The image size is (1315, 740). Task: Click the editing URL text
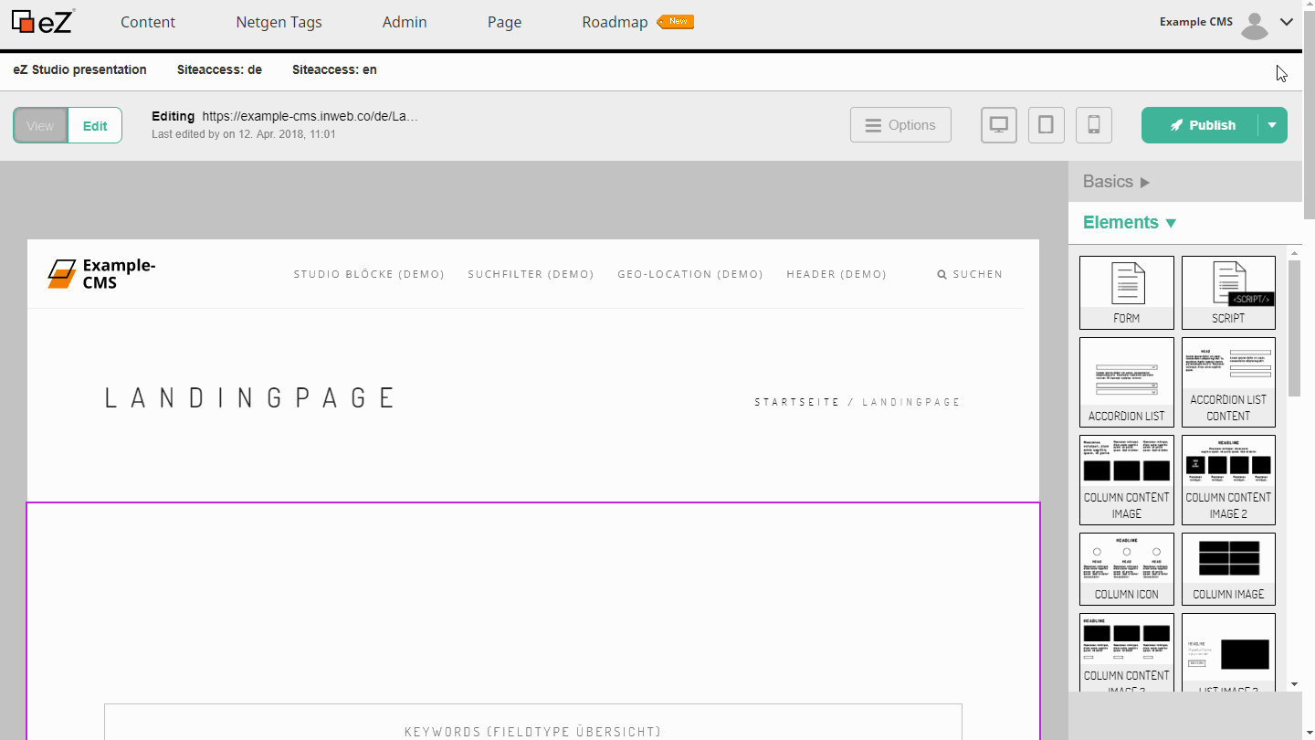(310, 117)
